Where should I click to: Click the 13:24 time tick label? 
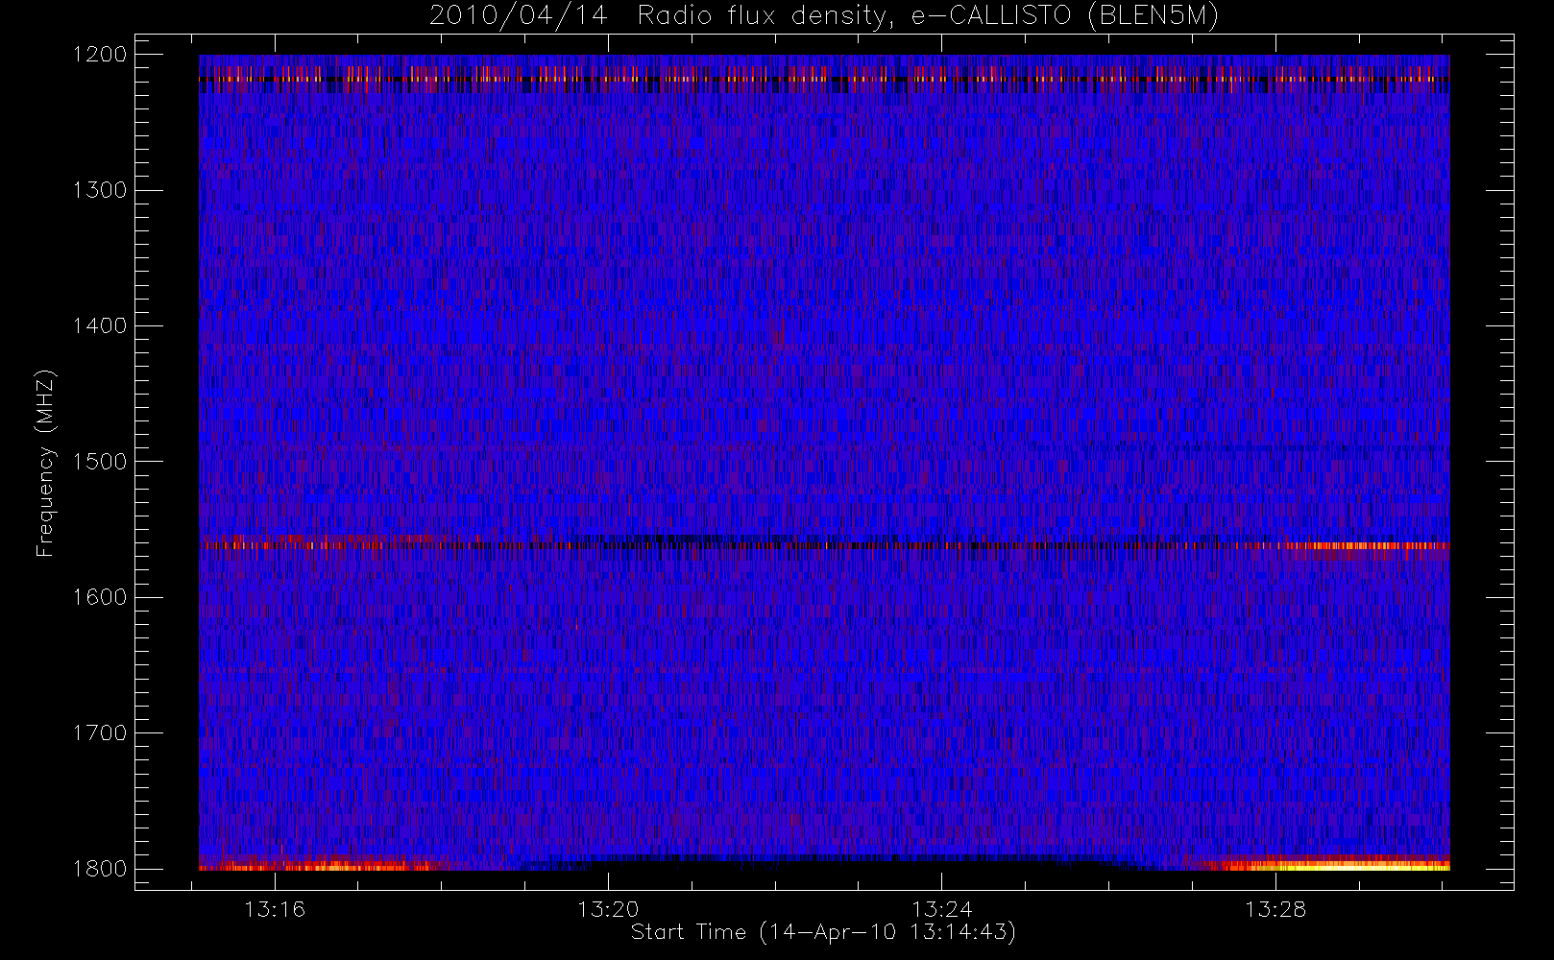click(x=942, y=909)
